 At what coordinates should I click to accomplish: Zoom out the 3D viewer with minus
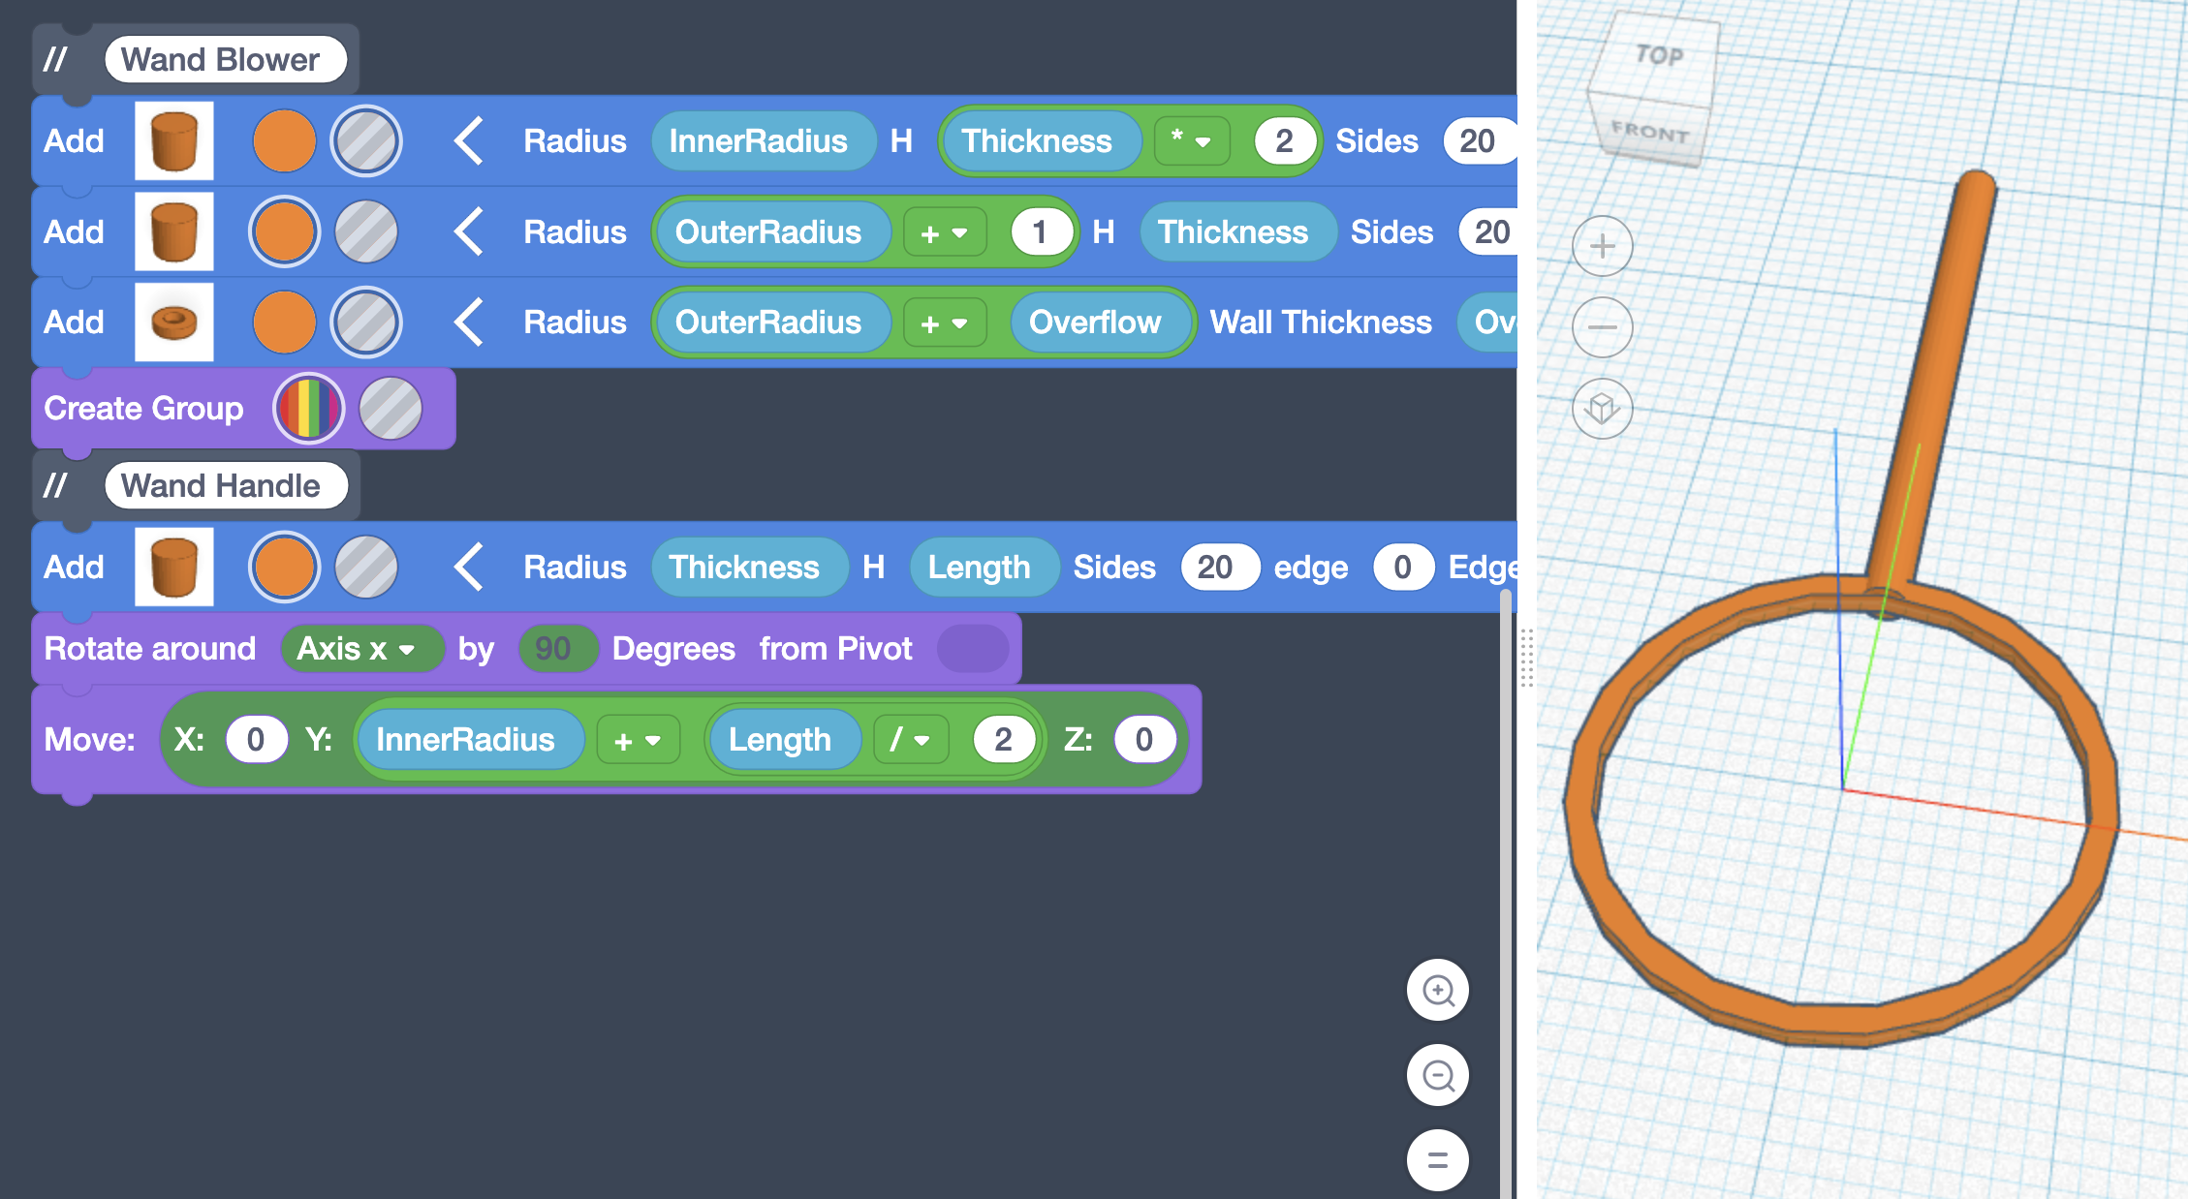(x=1602, y=327)
